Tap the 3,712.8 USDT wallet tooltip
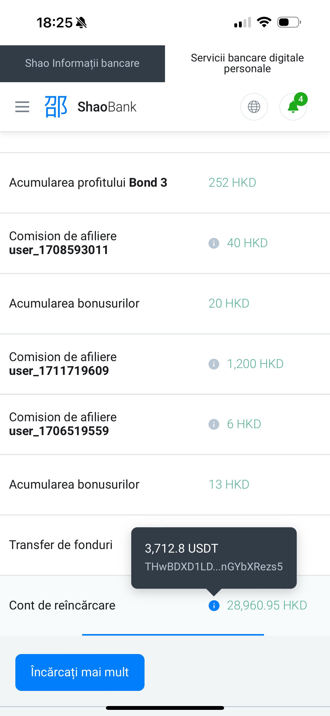Viewport: 330px width, 716px height. [214, 557]
